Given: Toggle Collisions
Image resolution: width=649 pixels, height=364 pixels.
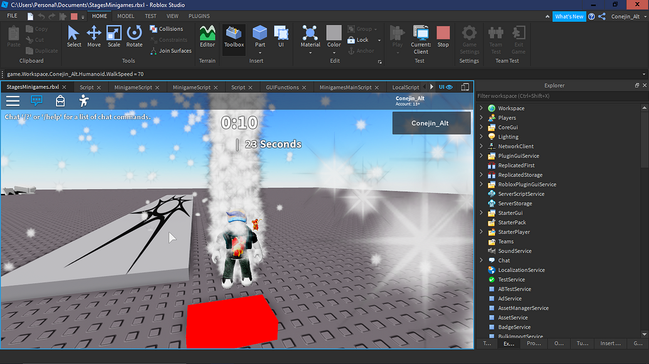Looking at the screenshot, I should coord(166,29).
